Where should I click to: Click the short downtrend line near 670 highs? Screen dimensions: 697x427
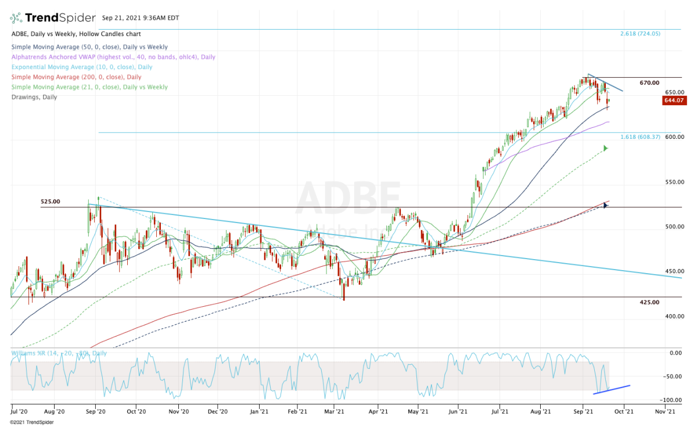pos(606,82)
